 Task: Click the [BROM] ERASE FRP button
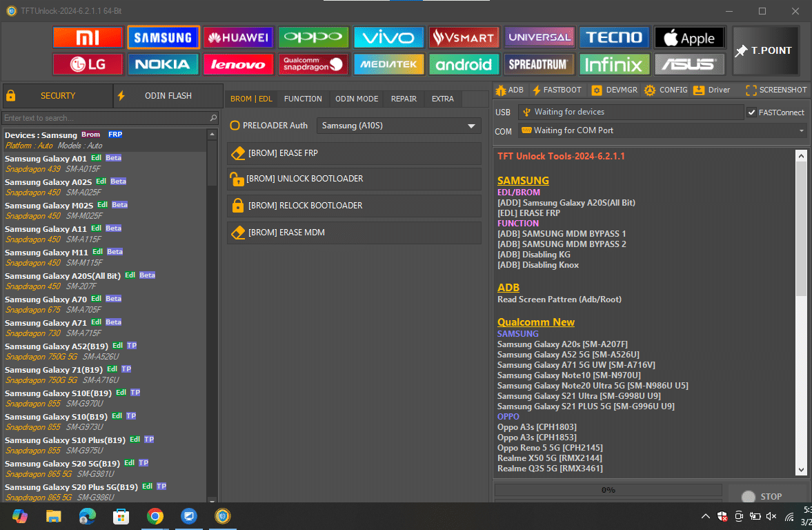point(354,153)
